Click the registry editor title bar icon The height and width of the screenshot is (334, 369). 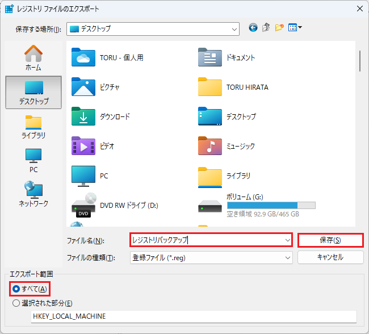pos(10,9)
